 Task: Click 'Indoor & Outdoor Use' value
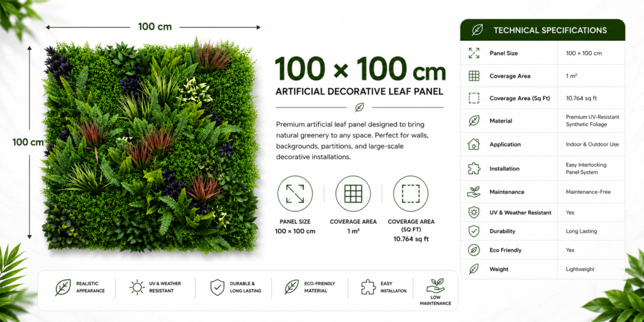click(592, 144)
